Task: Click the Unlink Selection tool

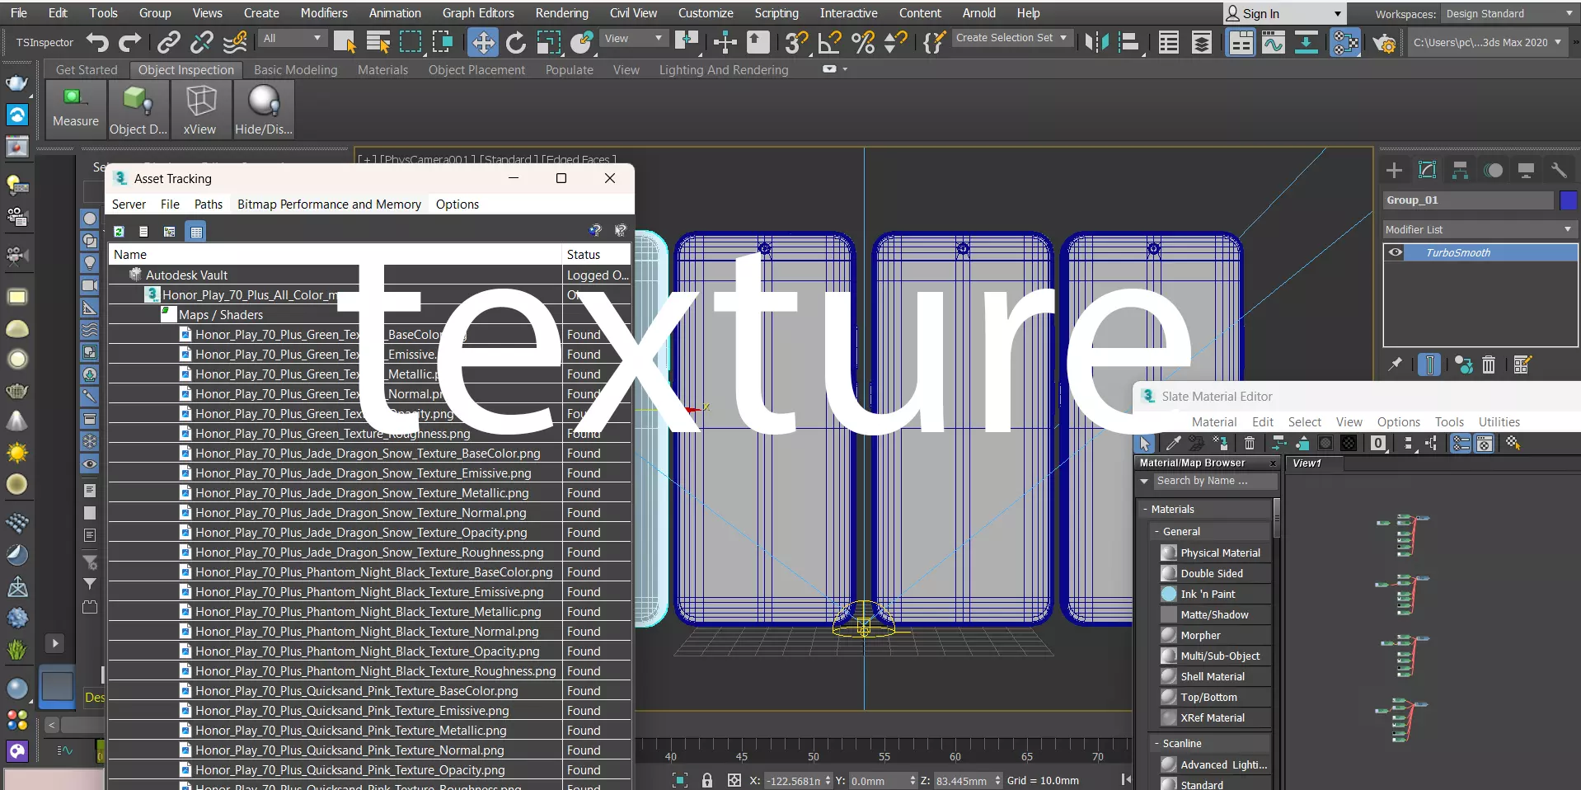Action: [x=202, y=42]
